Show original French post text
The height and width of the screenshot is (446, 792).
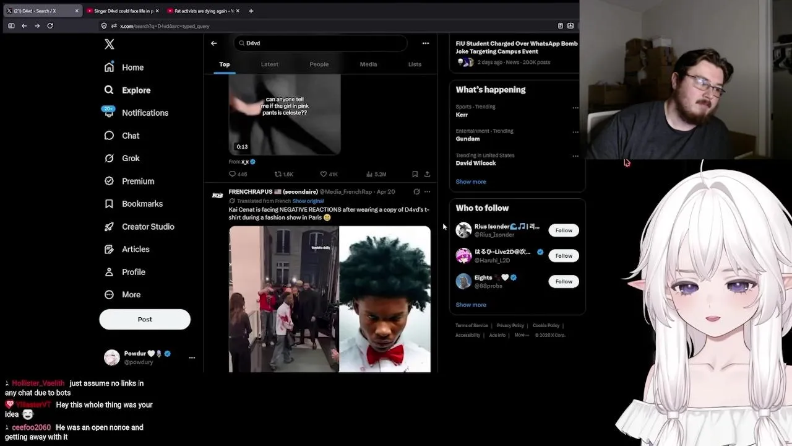(308, 201)
